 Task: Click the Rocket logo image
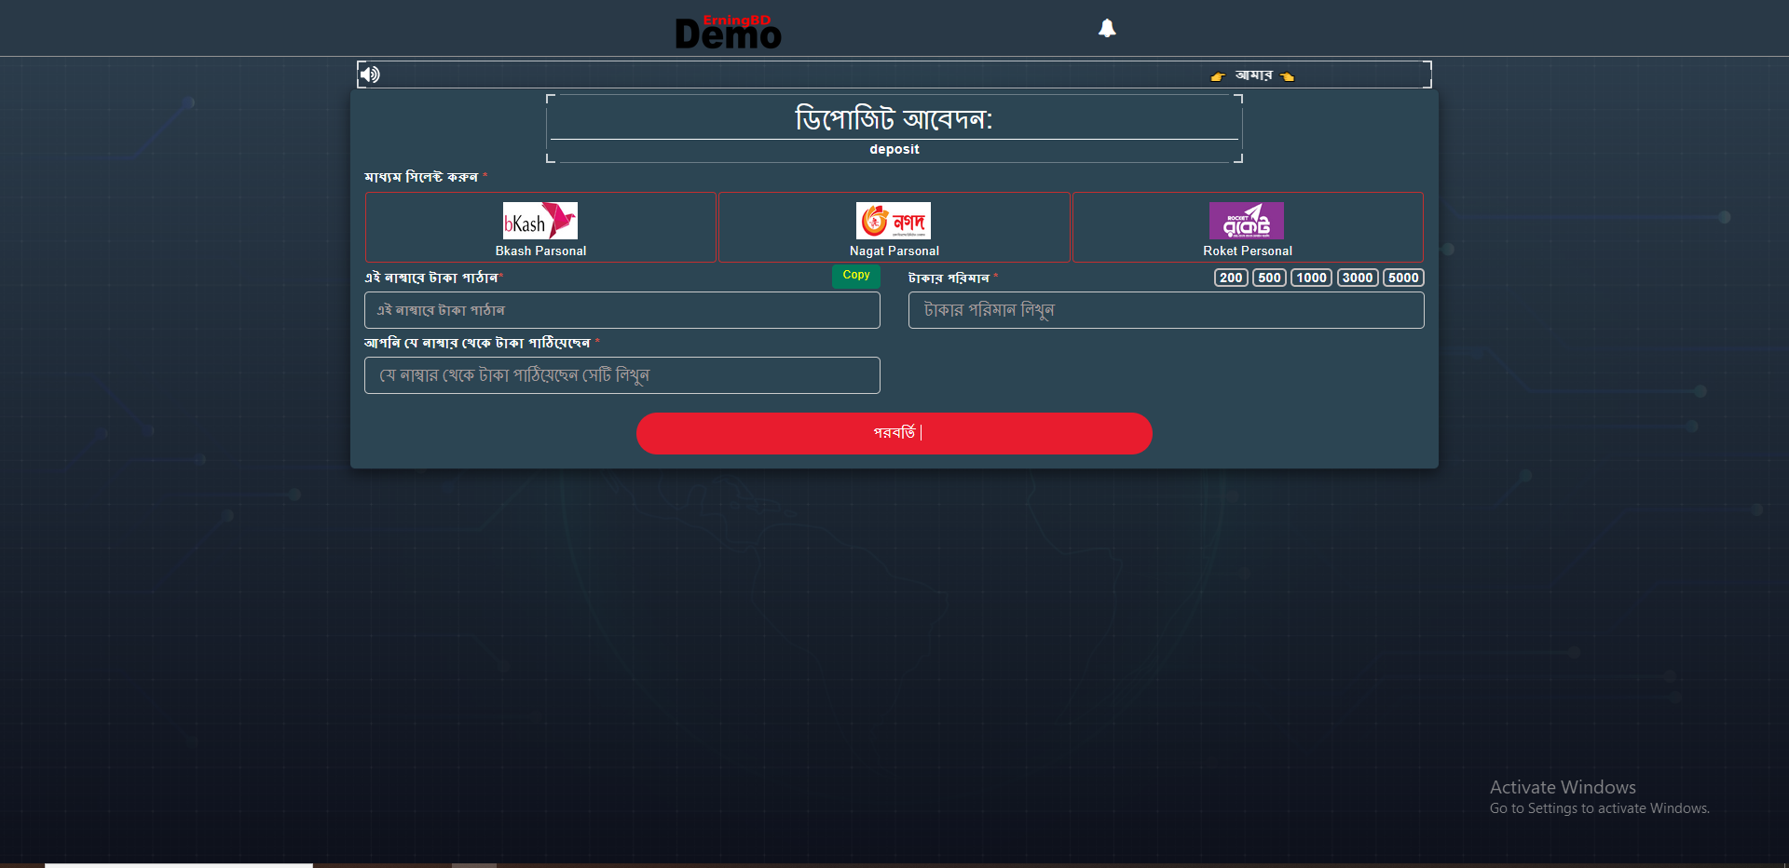[1247, 221]
